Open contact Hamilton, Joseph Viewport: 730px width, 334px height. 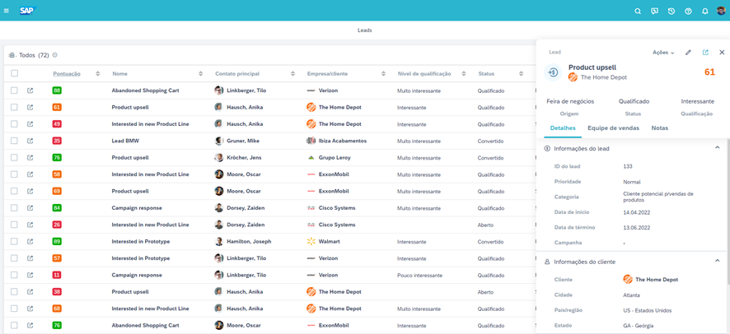point(249,242)
